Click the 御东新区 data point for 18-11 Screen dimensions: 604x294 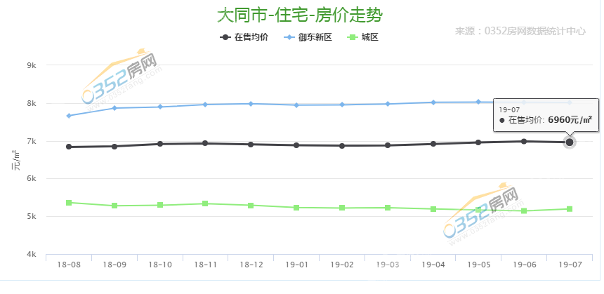pyautogui.click(x=205, y=105)
